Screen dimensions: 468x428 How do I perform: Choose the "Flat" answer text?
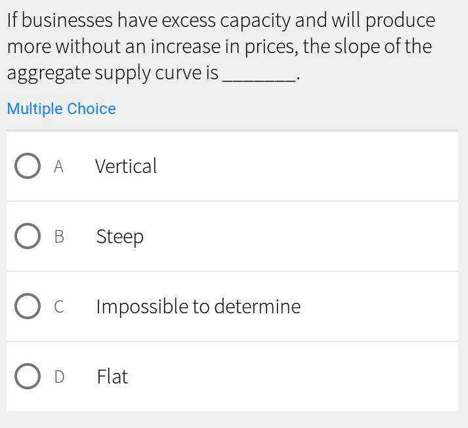[x=112, y=376]
